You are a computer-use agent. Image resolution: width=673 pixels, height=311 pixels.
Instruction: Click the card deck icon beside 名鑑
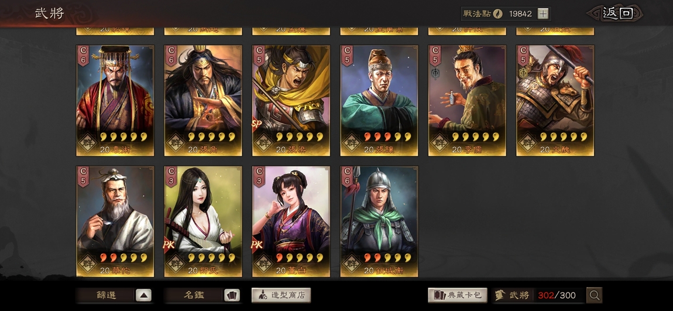coord(232,295)
